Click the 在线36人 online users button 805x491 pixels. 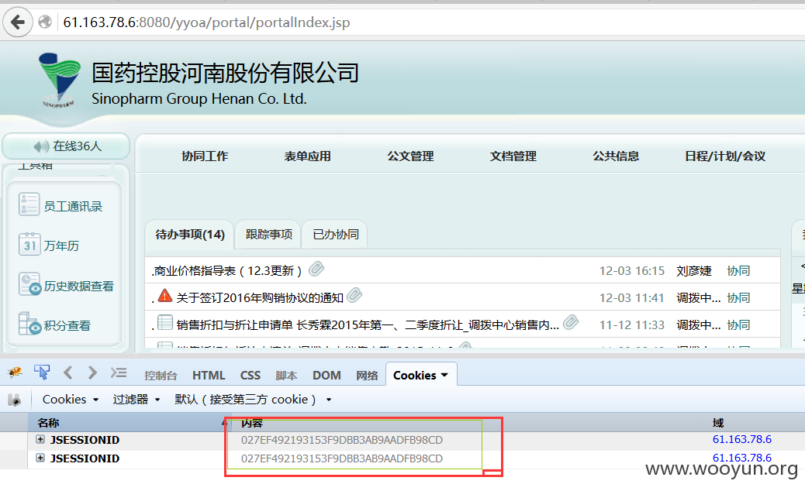[x=66, y=146]
